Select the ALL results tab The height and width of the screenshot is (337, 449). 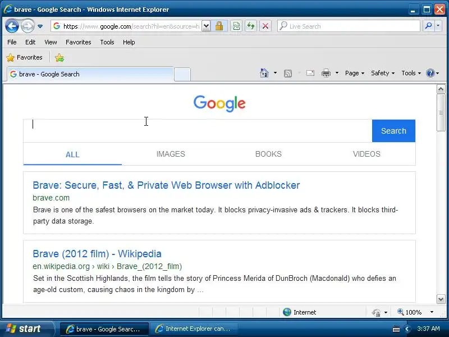pyautogui.click(x=72, y=154)
